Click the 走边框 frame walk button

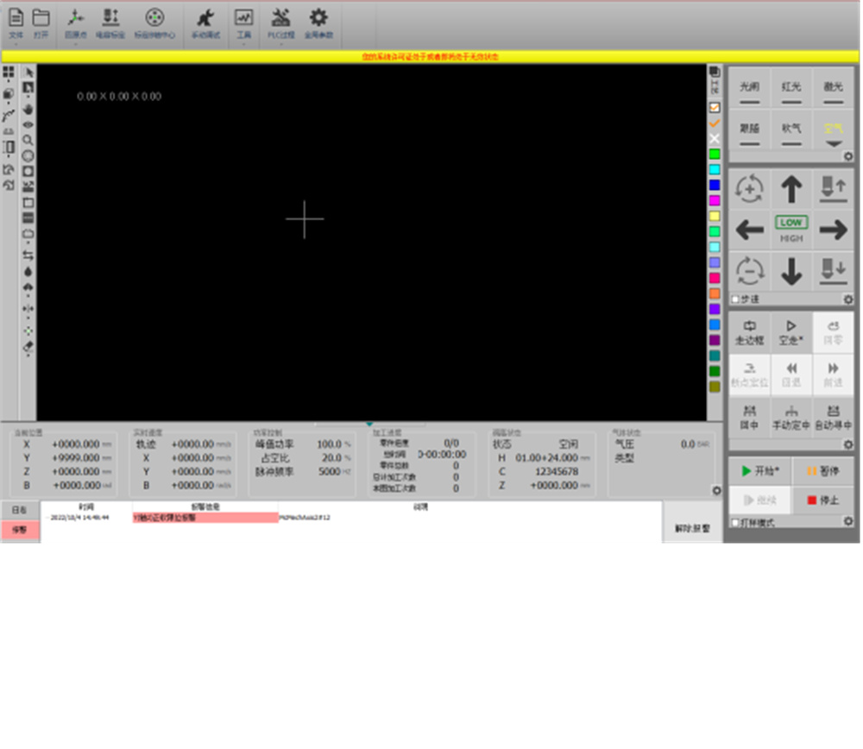749,332
